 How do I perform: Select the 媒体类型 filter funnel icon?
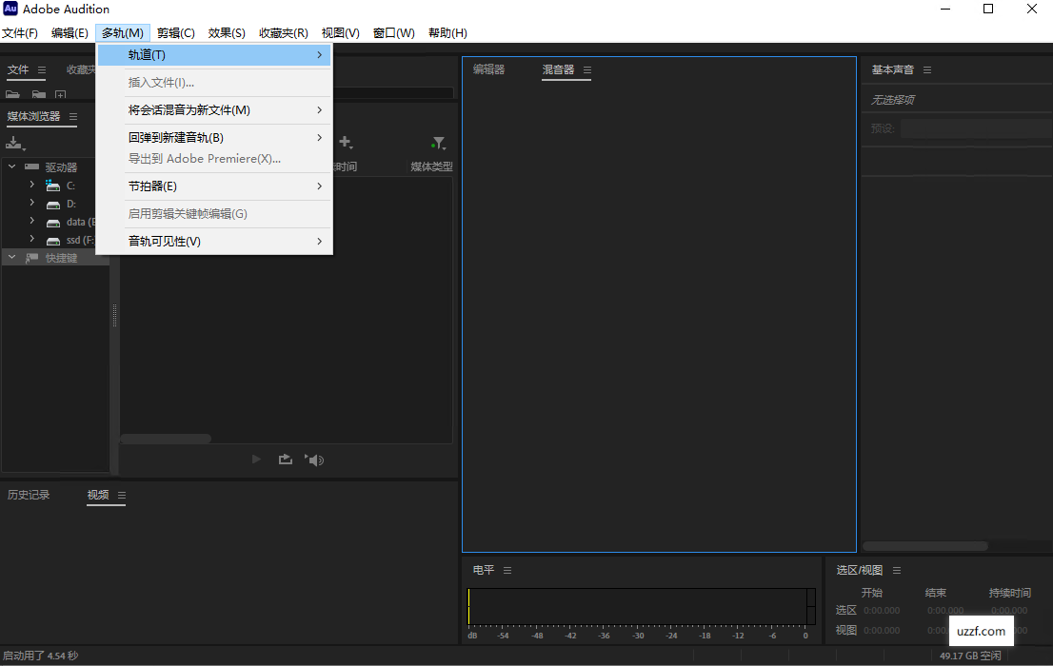[439, 142]
